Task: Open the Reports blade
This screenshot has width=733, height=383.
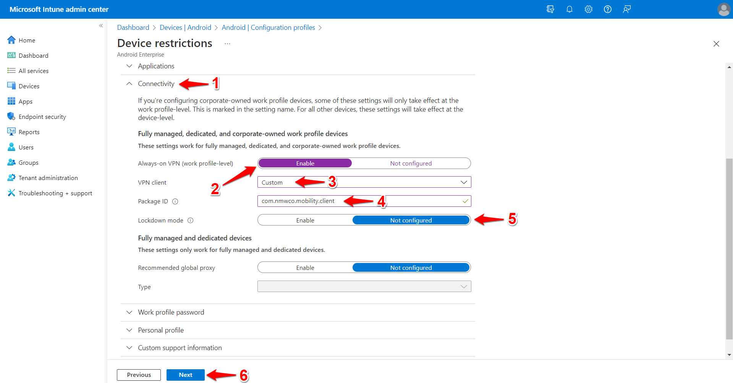Action: tap(29, 131)
